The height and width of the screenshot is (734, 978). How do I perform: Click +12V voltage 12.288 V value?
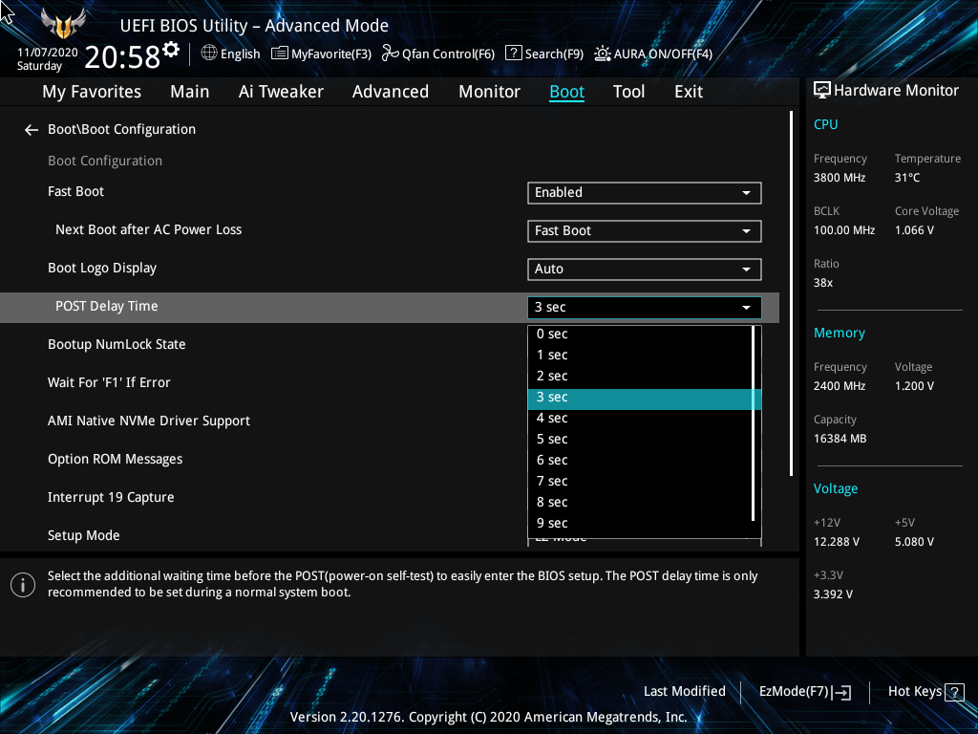coord(837,542)
